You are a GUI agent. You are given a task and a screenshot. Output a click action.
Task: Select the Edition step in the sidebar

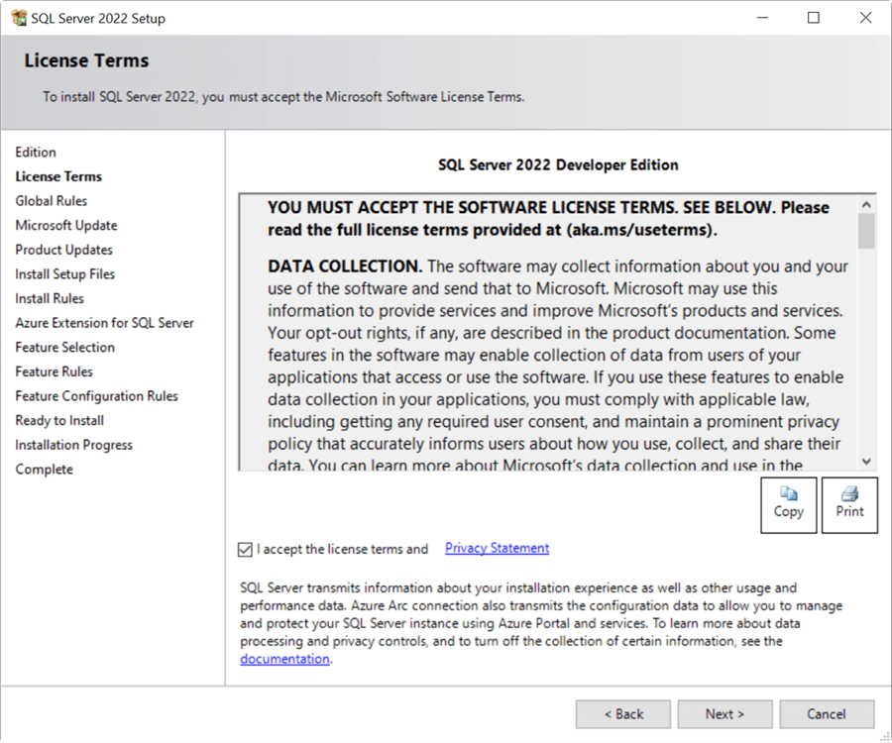tap(36, 152)
